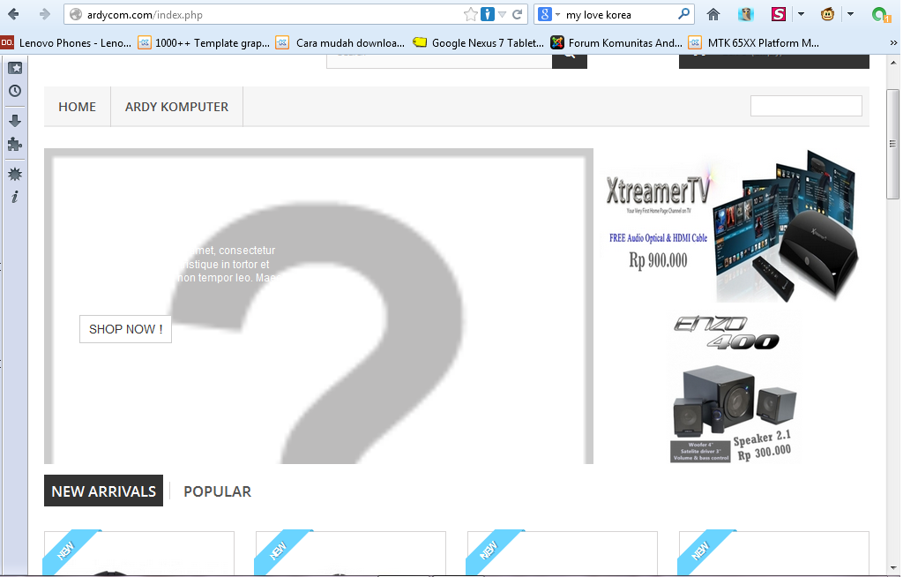
Task: Toggle Greasemonkey via the monkey icon
Action: pos(826,14)
